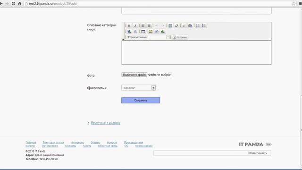The width and height of the screenshot is (302, 170).
Task: Click the compass icon in the editor toolbar
Action: (x=157, y=32)
